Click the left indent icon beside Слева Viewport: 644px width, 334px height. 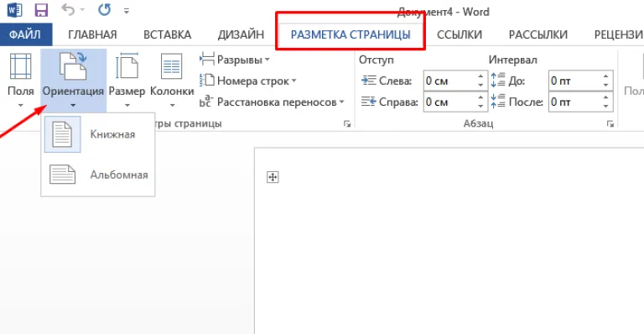[368, 81]
